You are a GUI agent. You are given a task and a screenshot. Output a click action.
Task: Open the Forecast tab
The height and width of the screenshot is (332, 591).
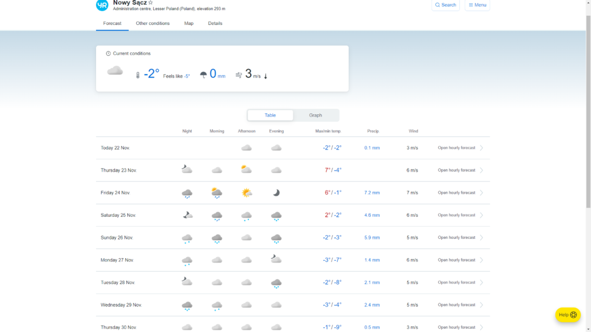[112, 23]
